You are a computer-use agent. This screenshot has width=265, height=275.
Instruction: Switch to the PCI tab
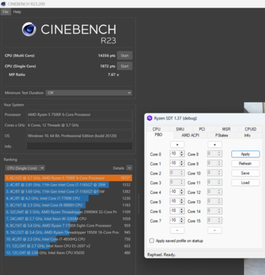point(202,129)
